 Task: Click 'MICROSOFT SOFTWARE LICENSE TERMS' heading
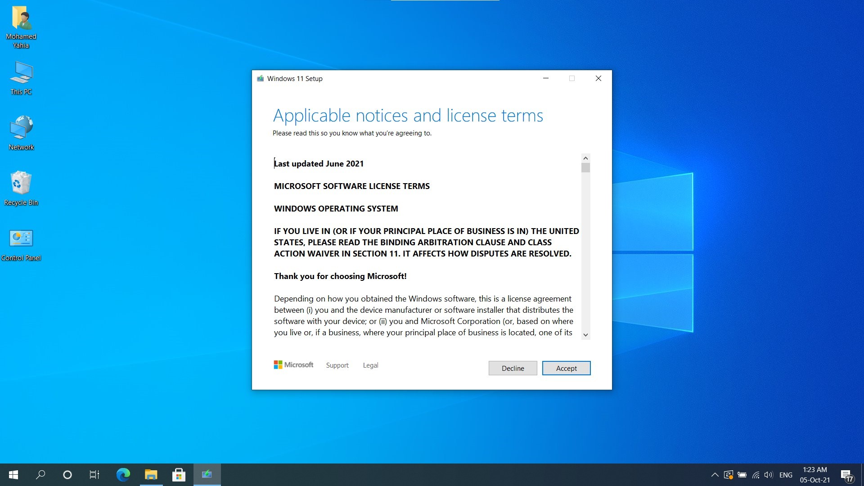(x=352, y=186)
